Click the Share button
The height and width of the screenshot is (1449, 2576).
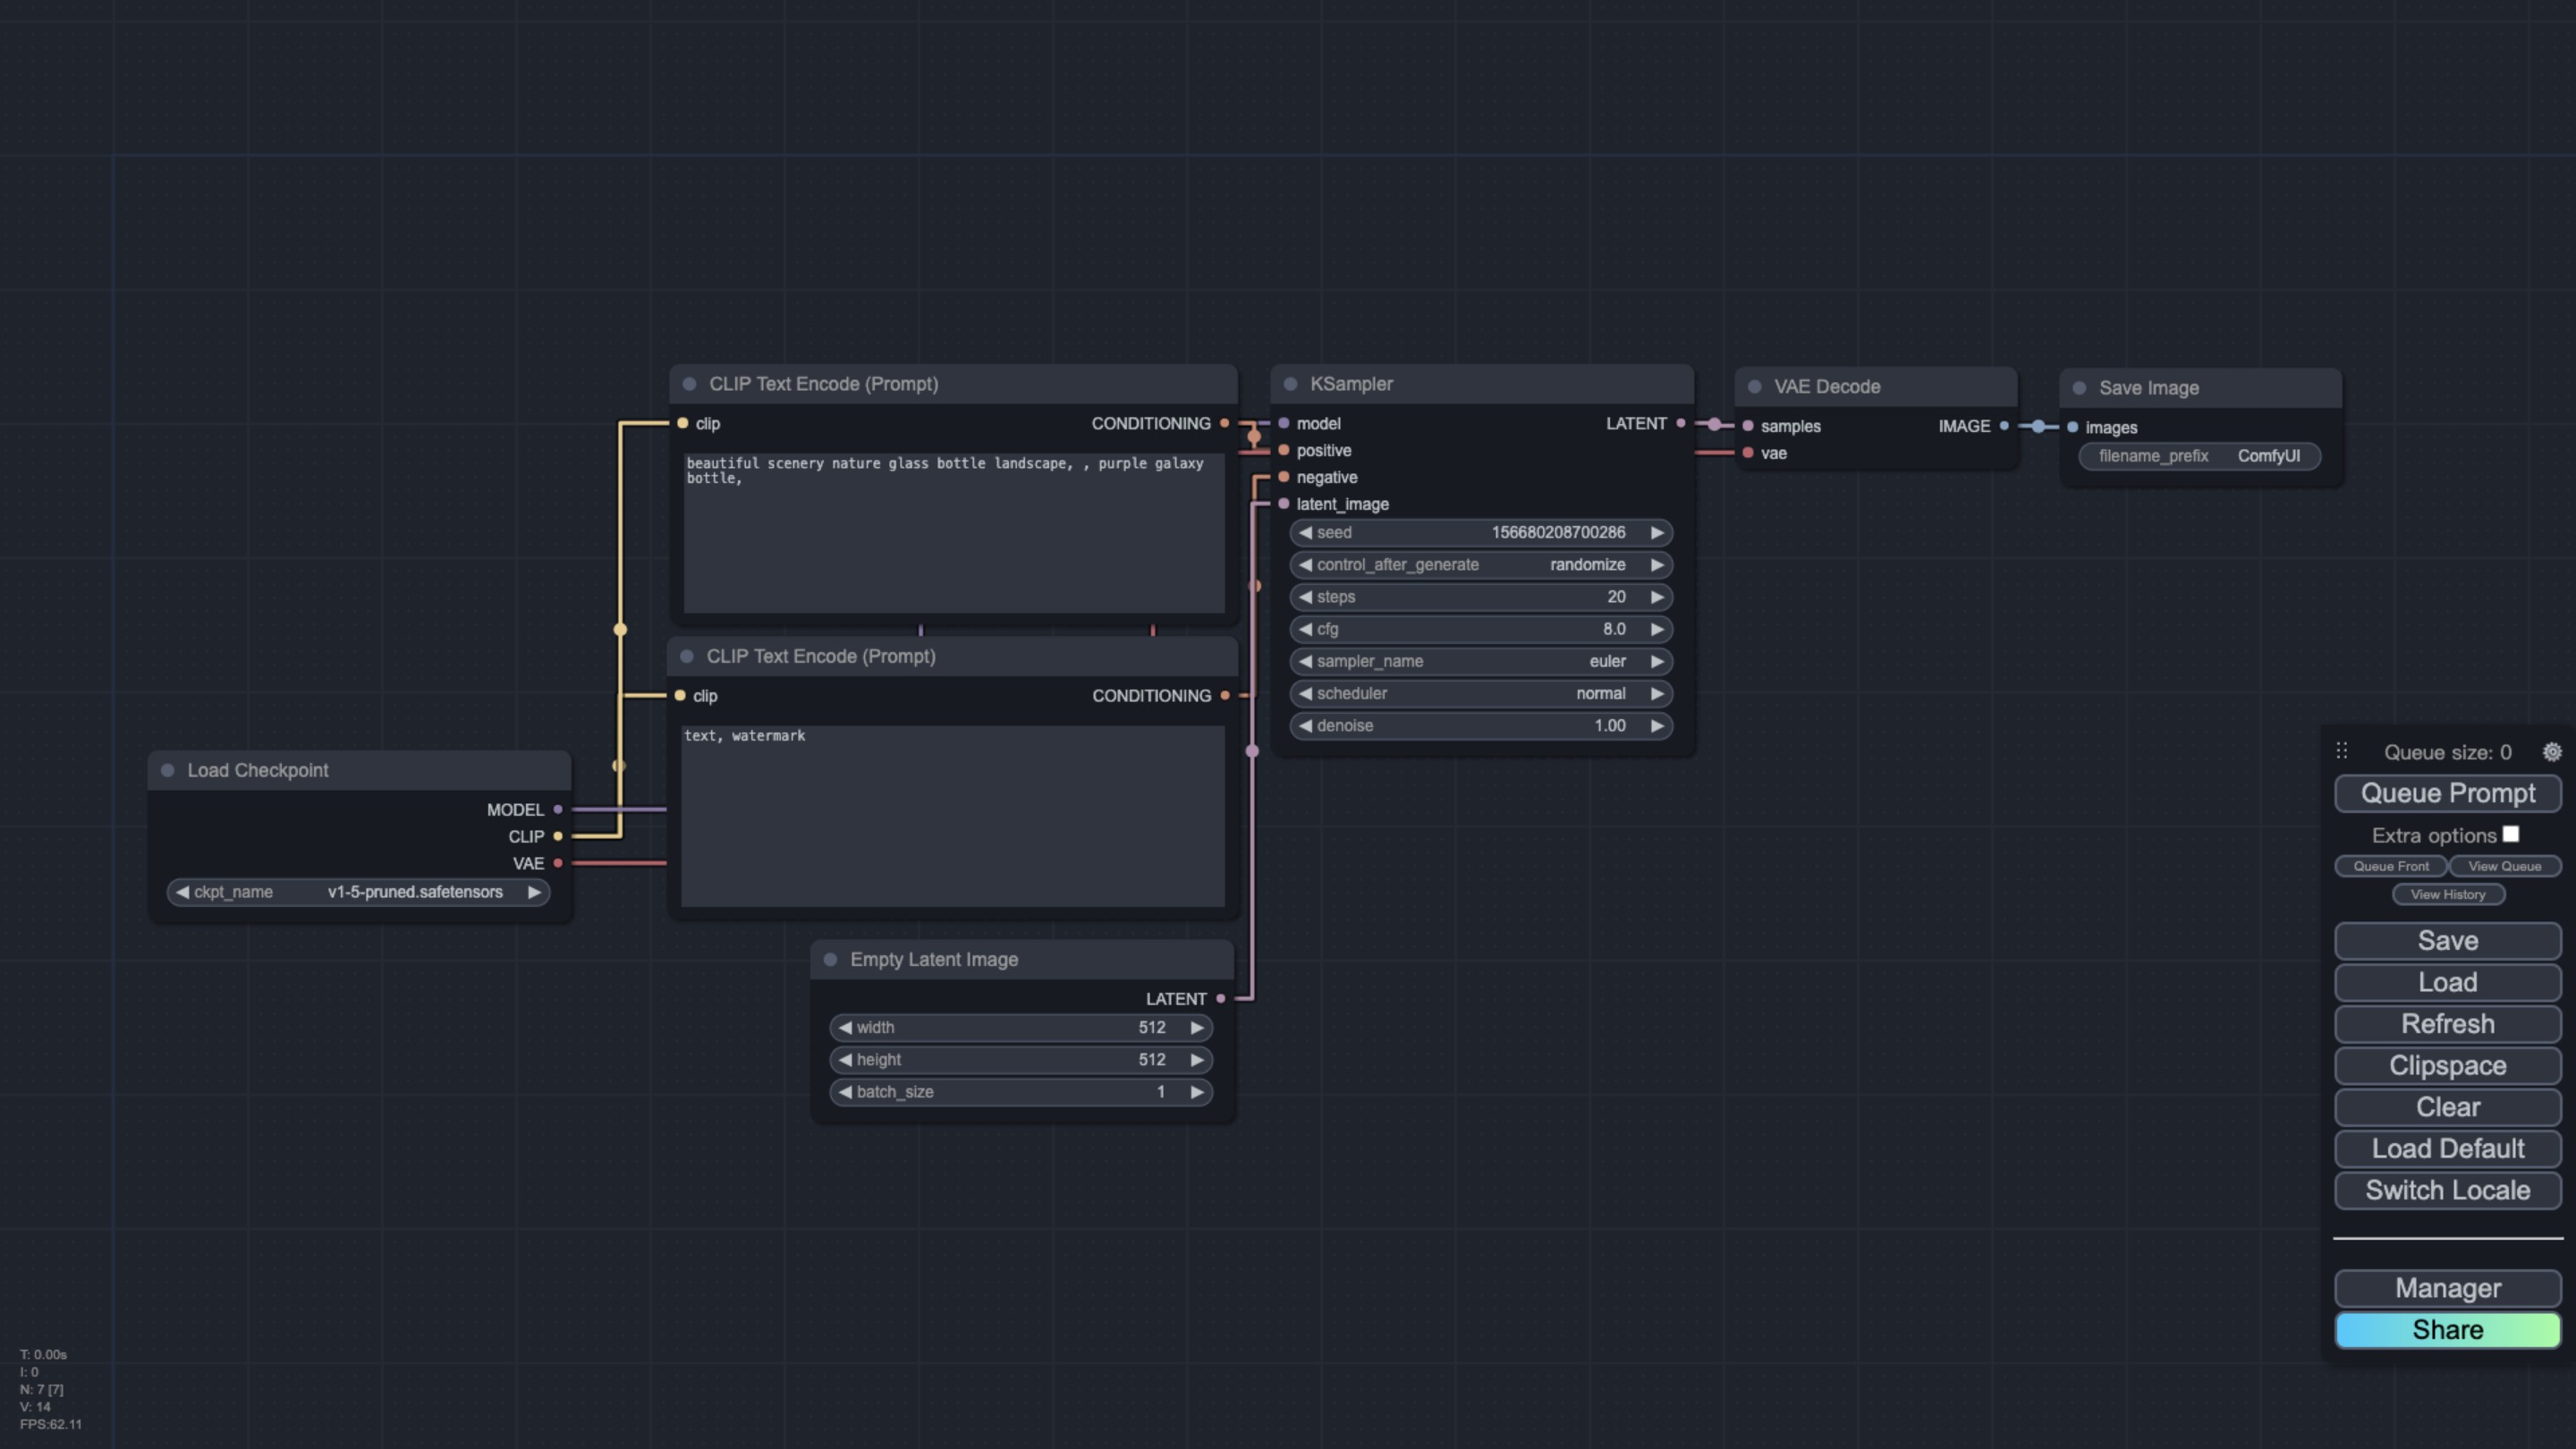coord(2449,1330)
